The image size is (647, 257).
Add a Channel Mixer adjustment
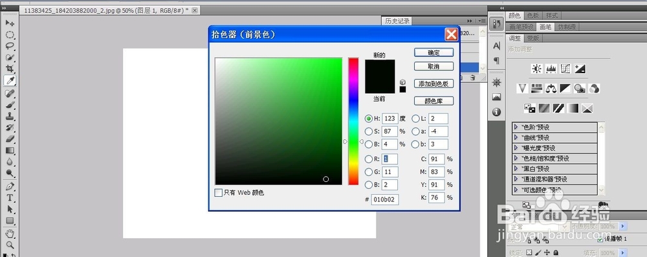click(594, 88)
